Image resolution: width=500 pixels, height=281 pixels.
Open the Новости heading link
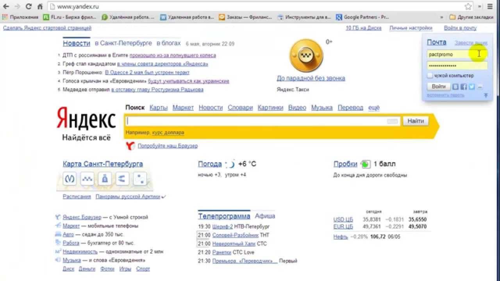coord(77,43)
